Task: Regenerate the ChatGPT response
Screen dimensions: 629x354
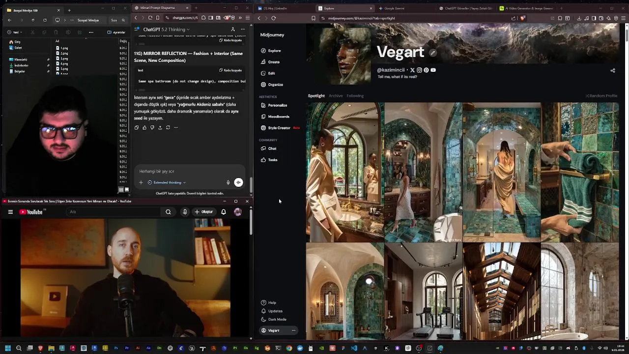Action: [x=168, y=127]
